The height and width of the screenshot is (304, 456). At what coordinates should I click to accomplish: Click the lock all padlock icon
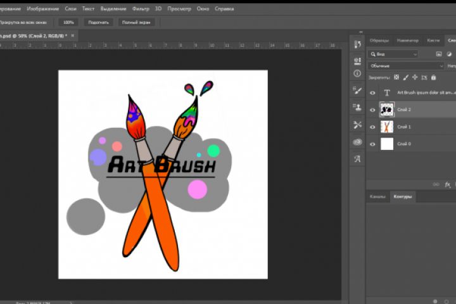pos(433,77)
